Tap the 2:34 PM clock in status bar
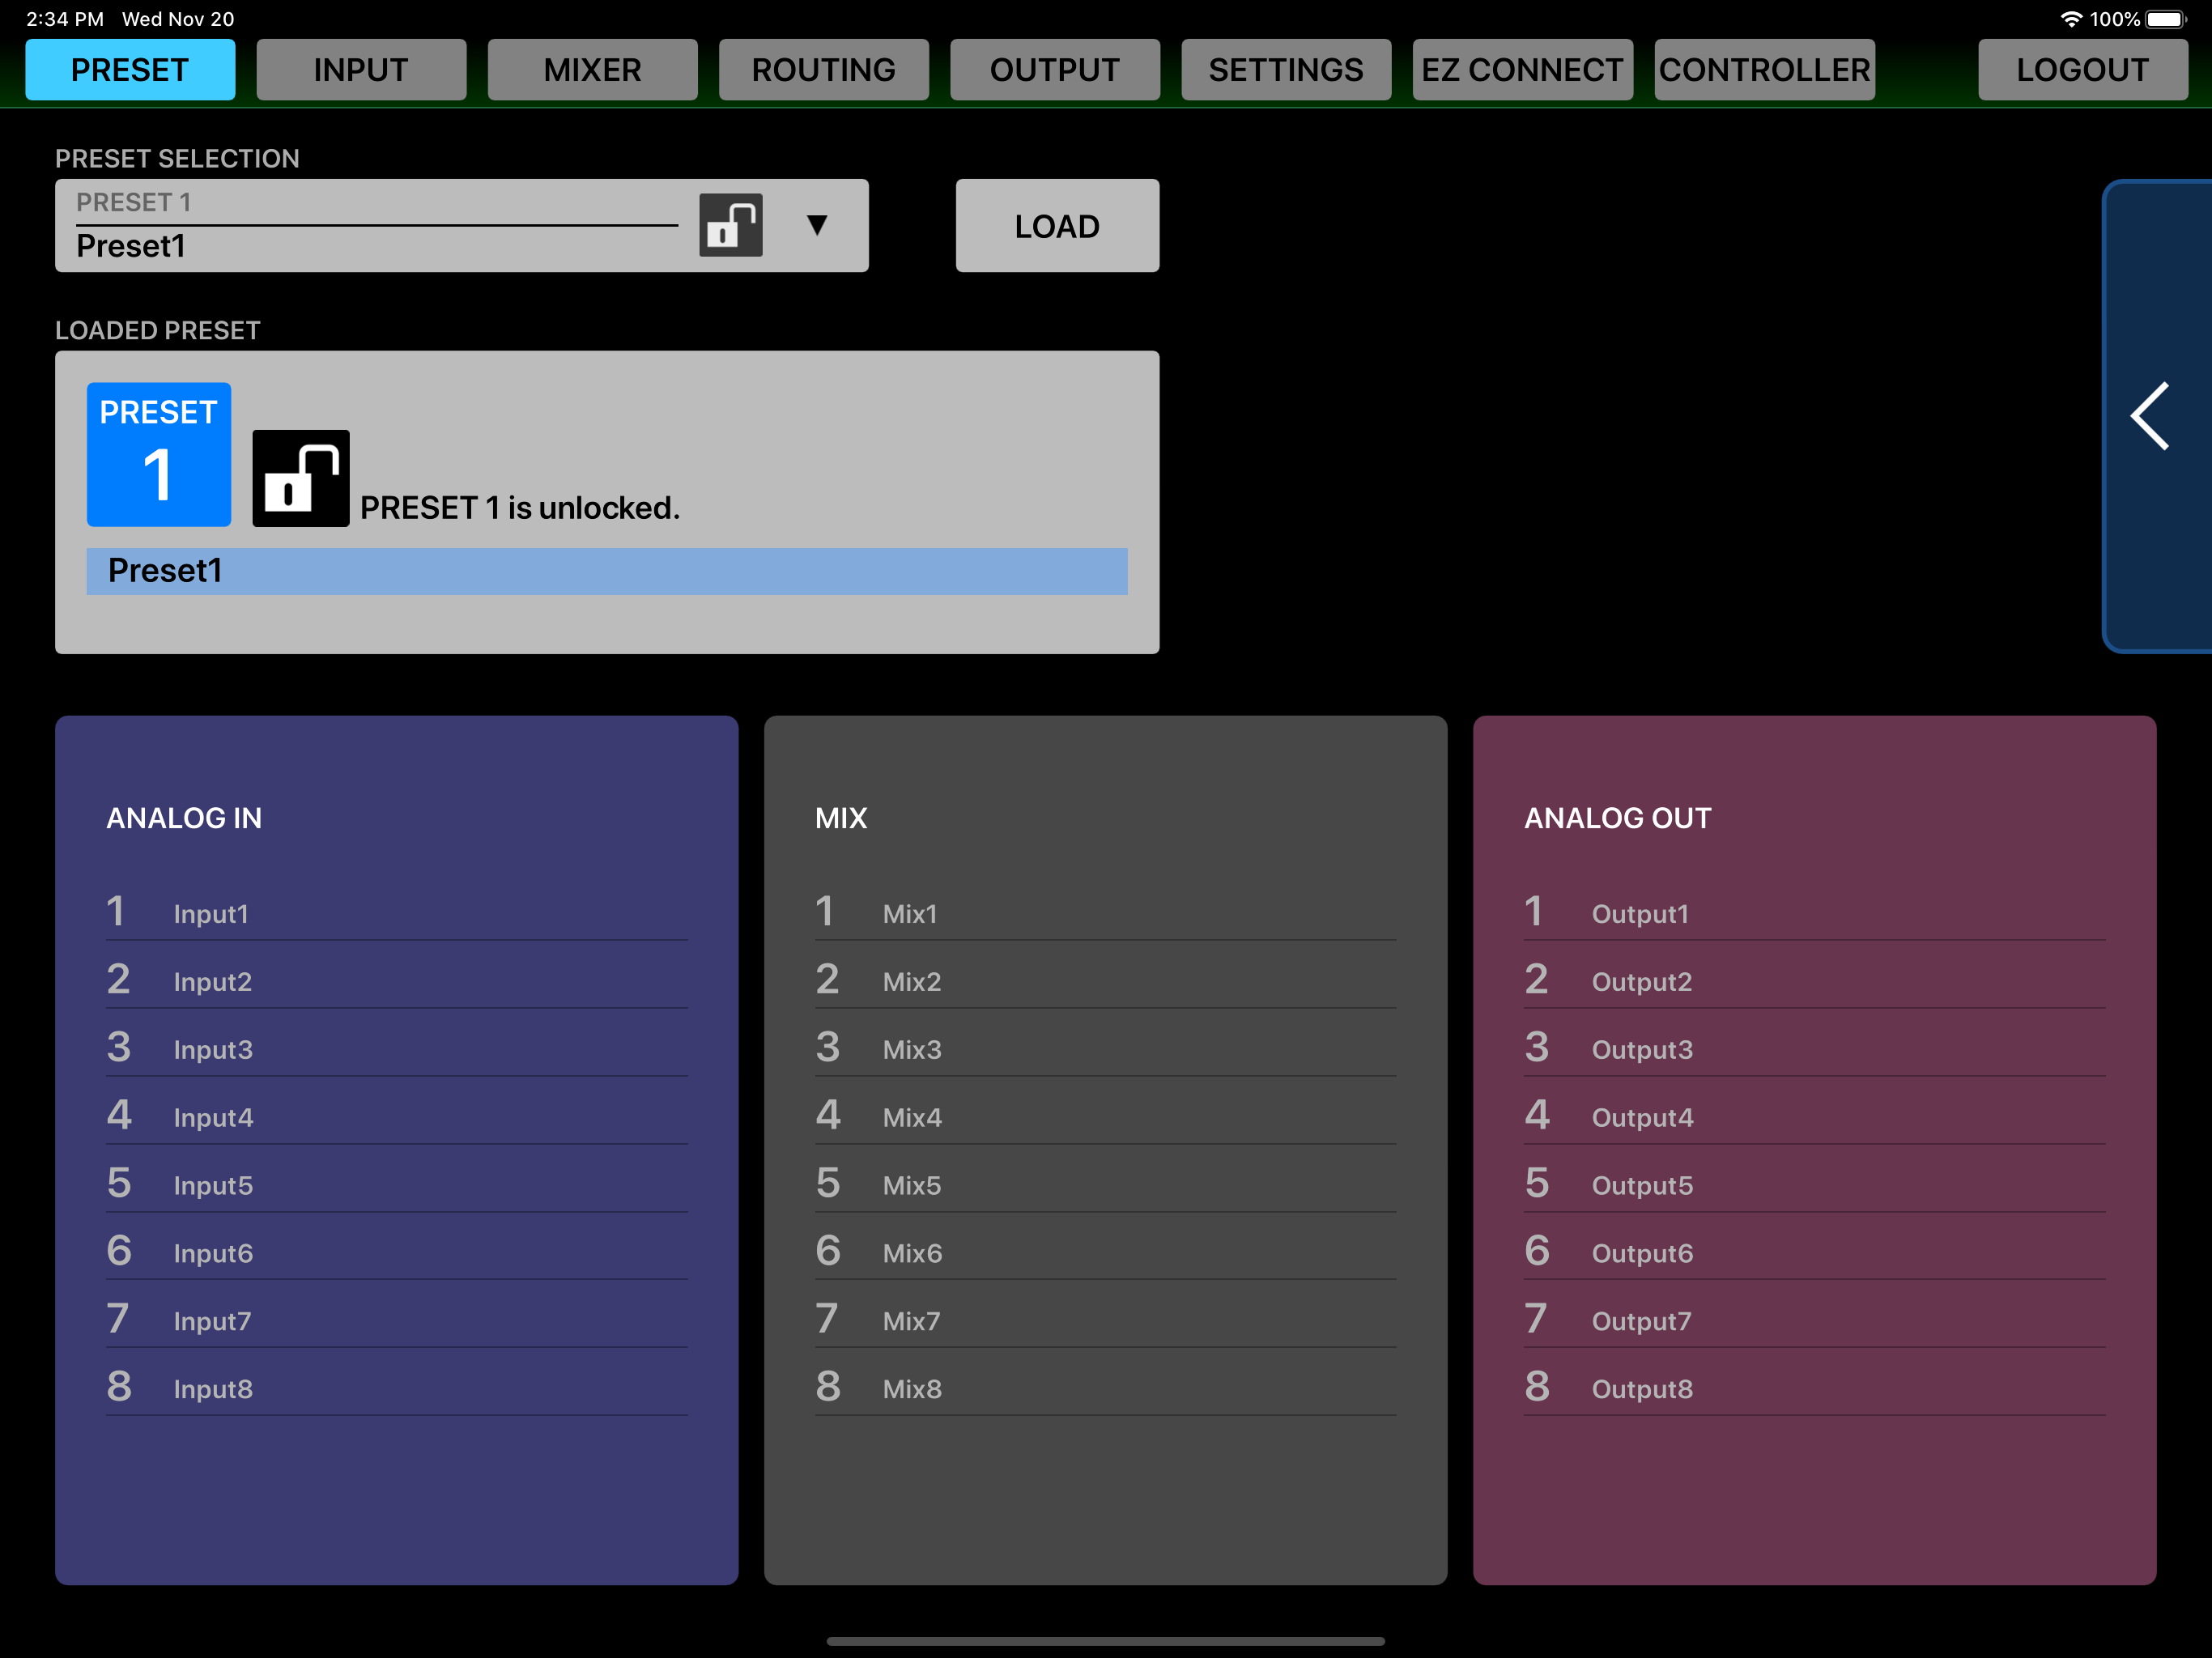Image resolution: width=2212 pixels, height=1658 pixels. (x=65, y=19)
